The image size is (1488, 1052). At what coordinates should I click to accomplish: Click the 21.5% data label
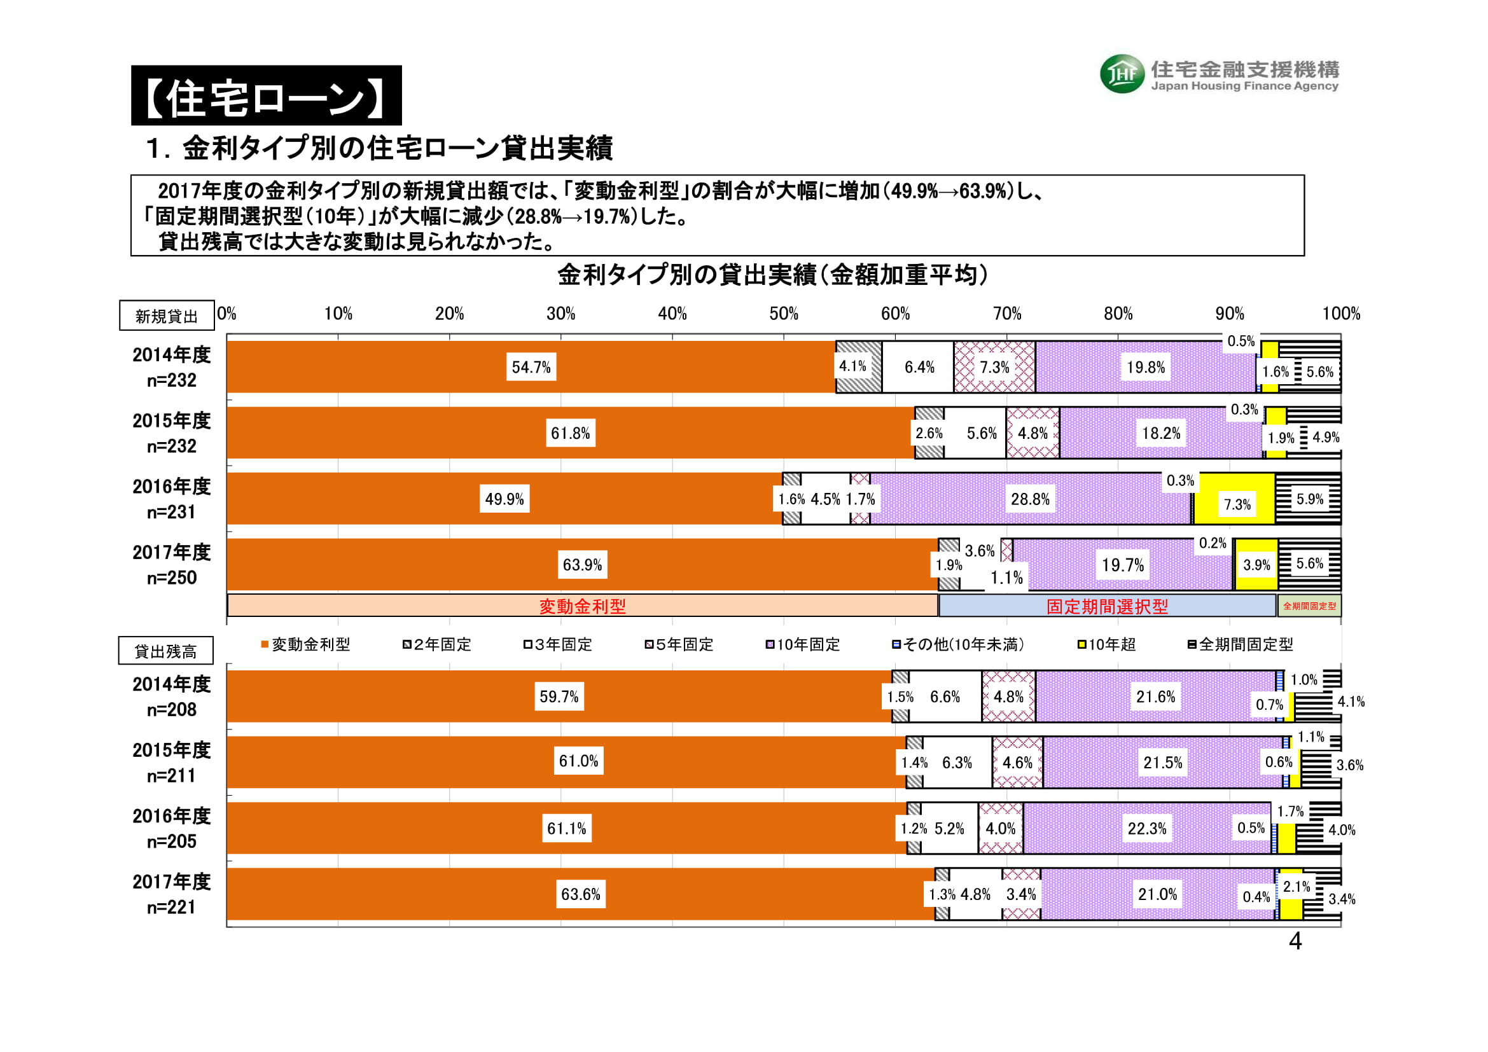[1162, 763]
